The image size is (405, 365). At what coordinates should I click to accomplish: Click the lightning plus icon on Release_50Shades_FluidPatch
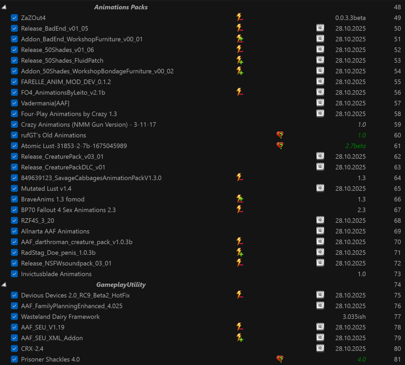click(x=240, y=60)
